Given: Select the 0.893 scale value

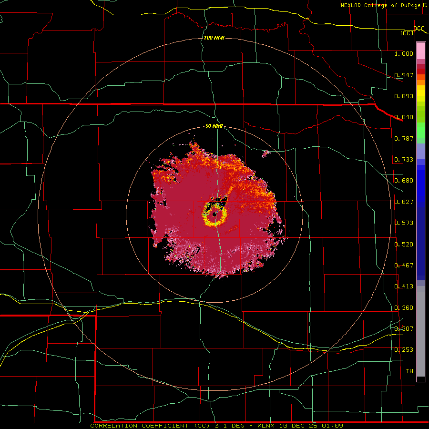Looking at the screenshot, I should (404, 96).
